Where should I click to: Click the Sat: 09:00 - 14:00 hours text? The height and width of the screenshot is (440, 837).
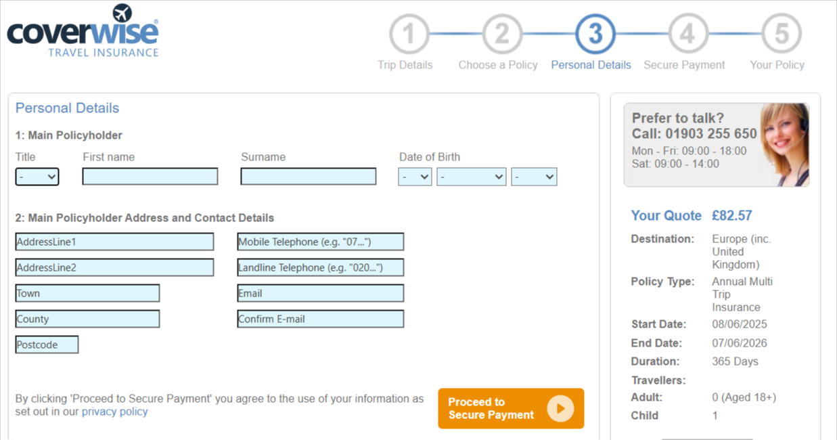pyautogui.click(x=675, y=164)
